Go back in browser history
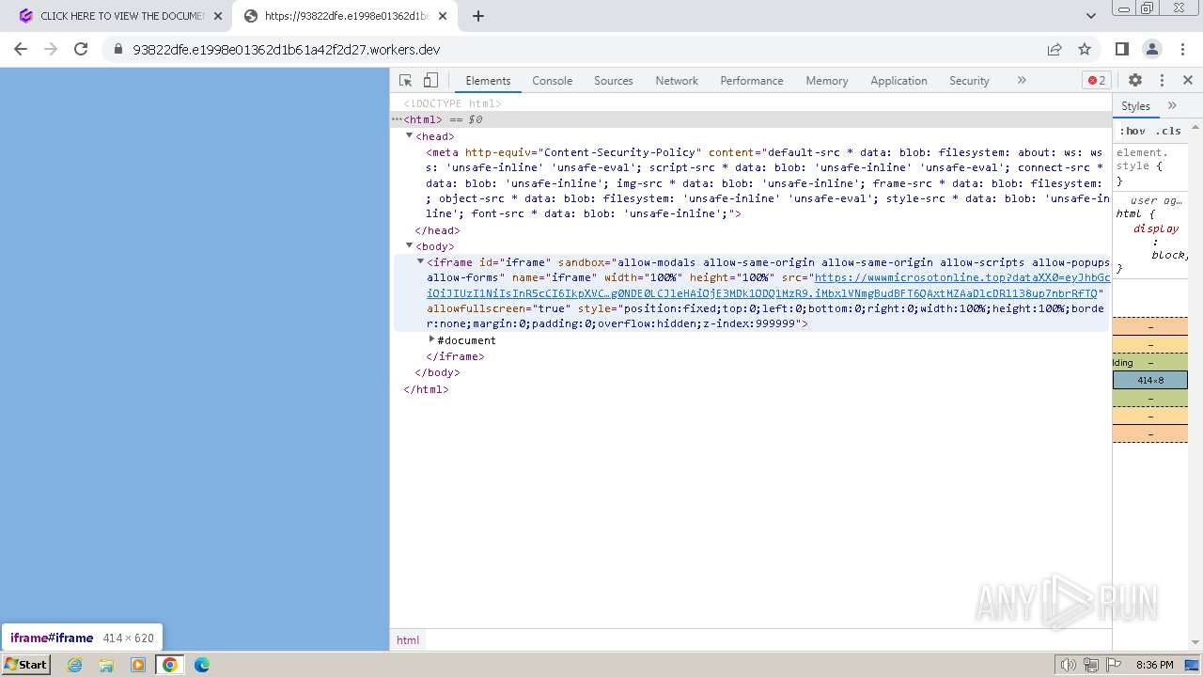 (x=21, y=49)
